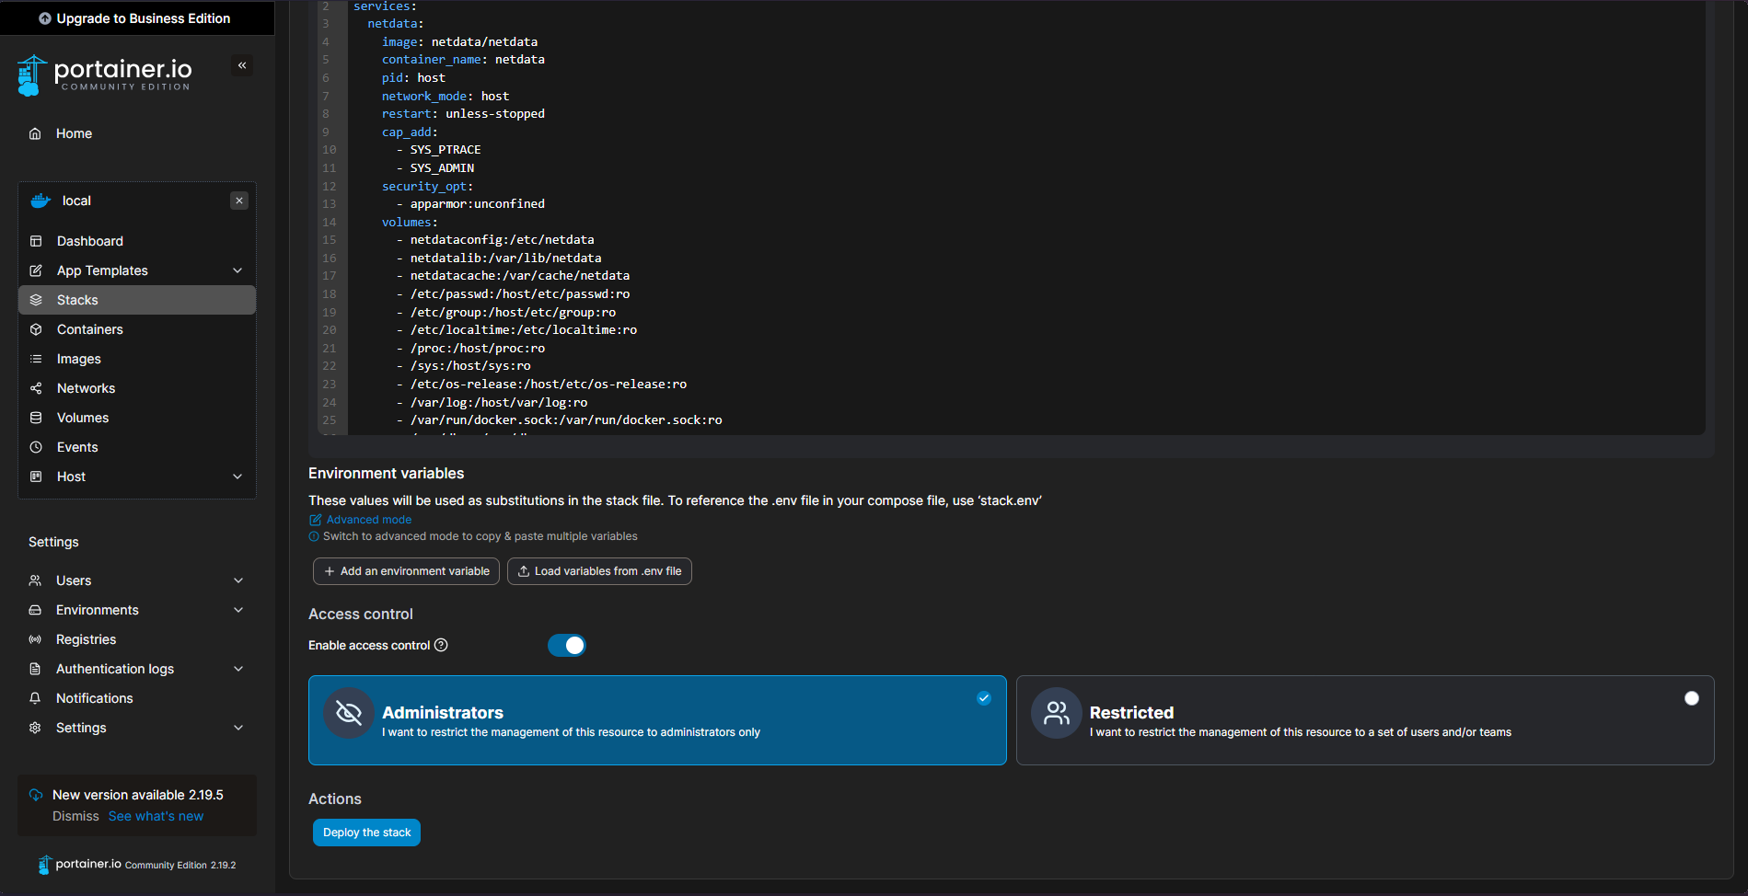Image resolution: width=1748 pixels, height=896 pixels.
Task: Open Notifications via the bell icon
Action: click(35, 697)
